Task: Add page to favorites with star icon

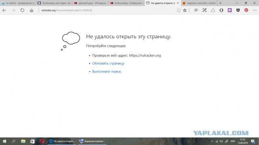Action: point(185,10)
